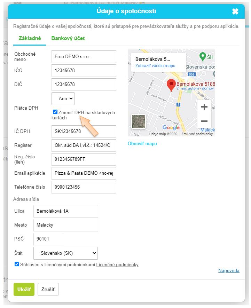The height and width of the screenshot is (308, 251).
Task: Expand the Štát country dropdown
Action: 65,253
